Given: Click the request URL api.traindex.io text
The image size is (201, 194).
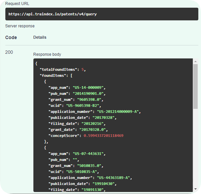Looking at the screenshot, I should 53,14.
